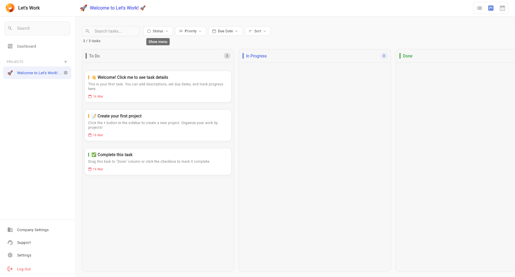This screenshot has width=515, height=277.
Task: Click the To Do count badge 3
Action: [x=227, y=56]
